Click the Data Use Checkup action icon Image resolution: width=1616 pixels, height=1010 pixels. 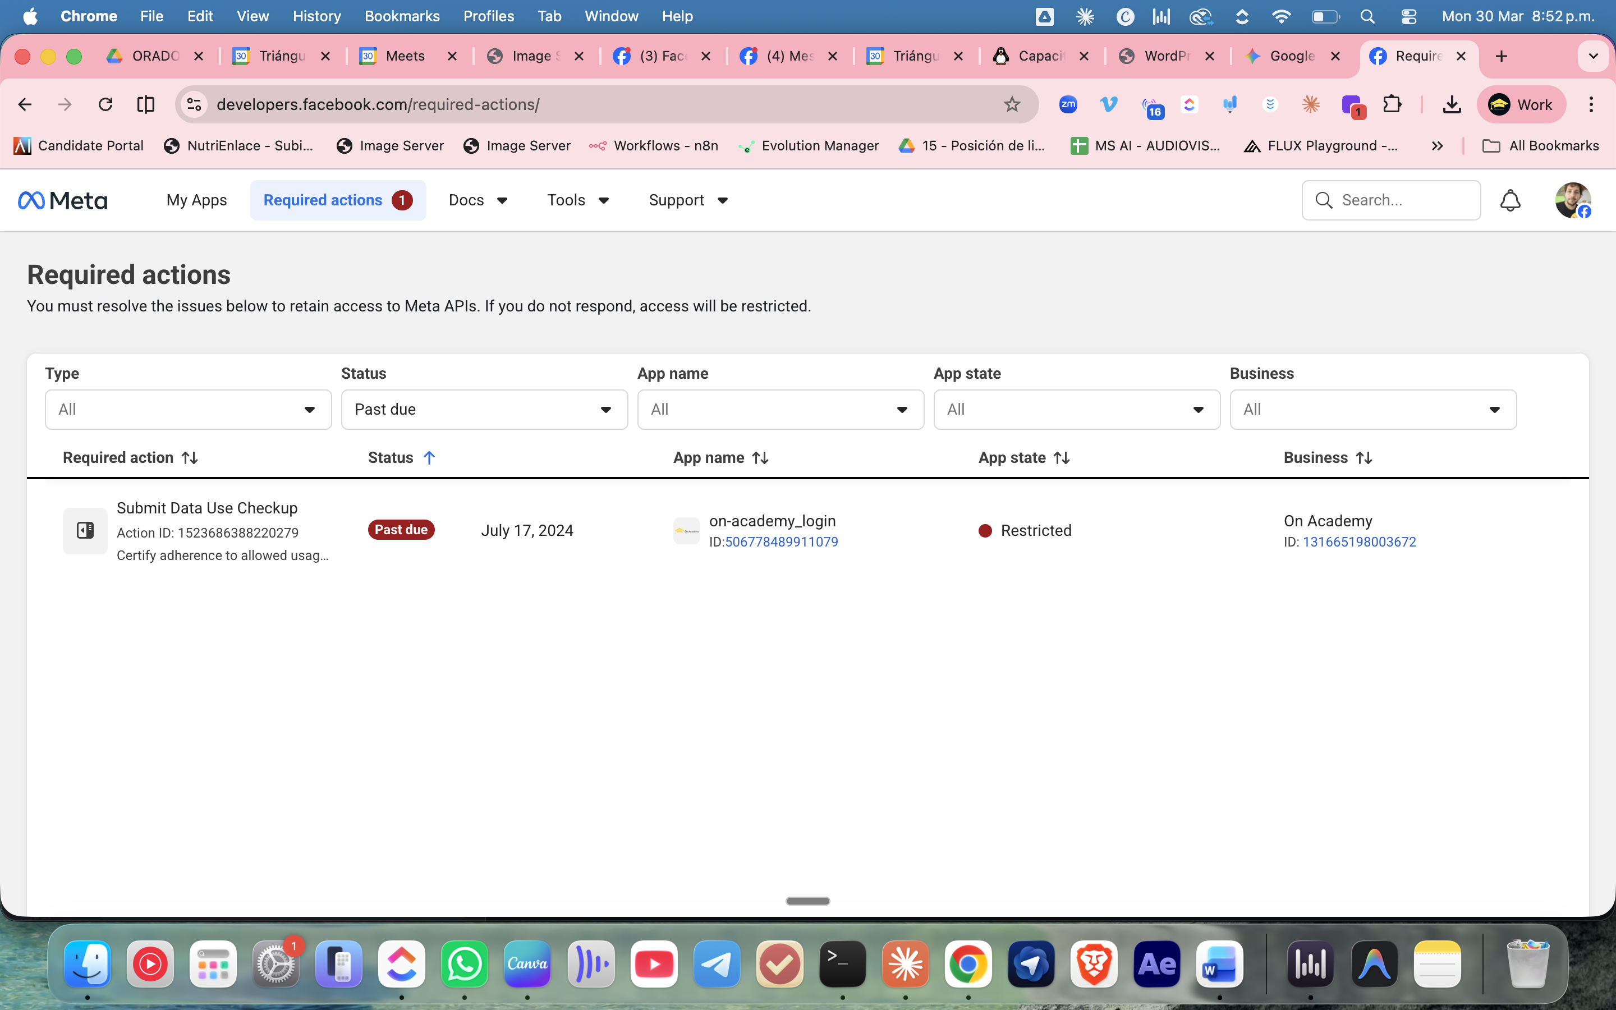(x=85, y=530)
